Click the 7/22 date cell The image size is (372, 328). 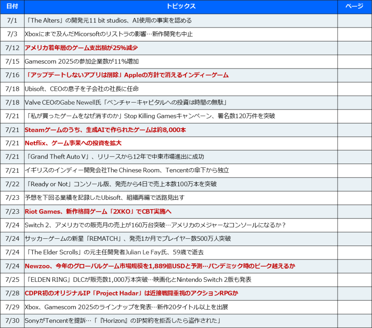pos(12,184)
